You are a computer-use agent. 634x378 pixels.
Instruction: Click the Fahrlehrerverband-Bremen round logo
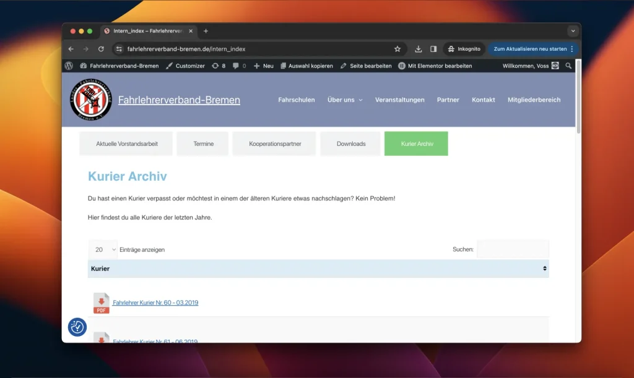point(91,100)
